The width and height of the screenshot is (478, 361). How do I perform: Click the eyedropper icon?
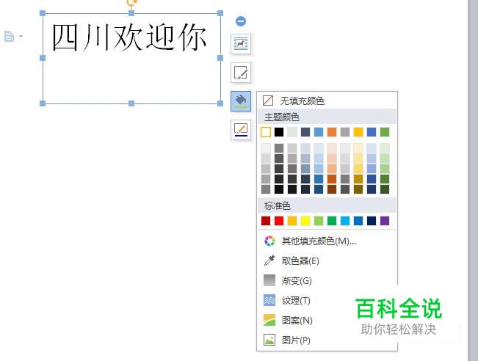[x=269, y=260]
